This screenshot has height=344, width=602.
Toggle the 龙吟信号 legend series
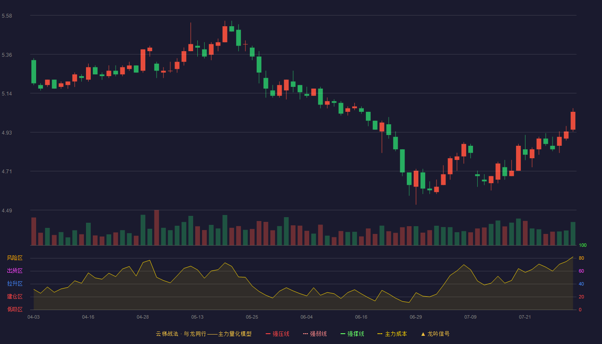point(435,334)
